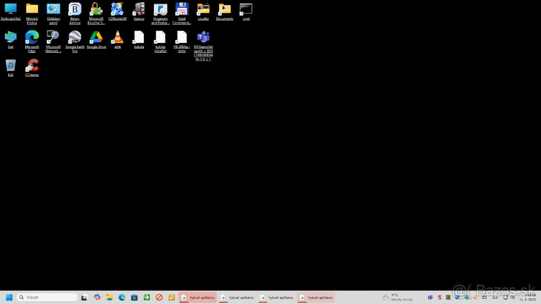Open the Speccy desktop shortcut
Screen dimensions: 541x304
point(139,9)
